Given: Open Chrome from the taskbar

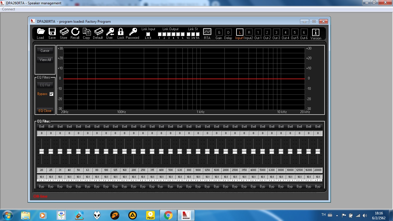Looking at the screenshot, I should [x=168, y=215].
